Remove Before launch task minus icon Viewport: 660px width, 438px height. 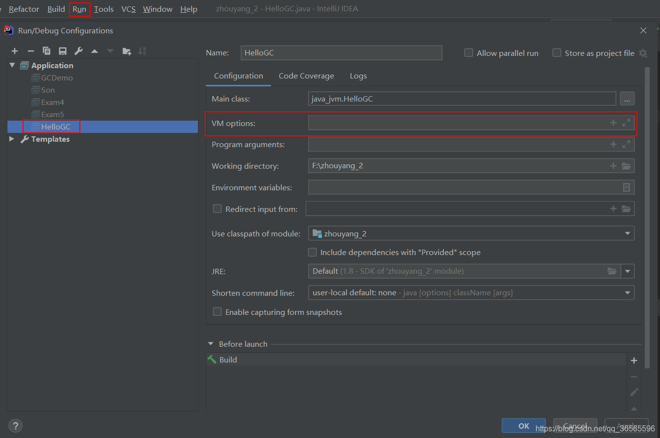coord(634,377)
